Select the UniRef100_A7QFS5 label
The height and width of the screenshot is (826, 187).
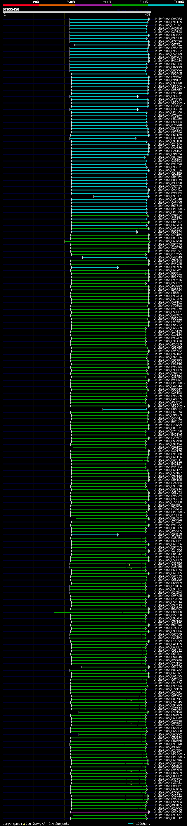click(x=168, y=99)
